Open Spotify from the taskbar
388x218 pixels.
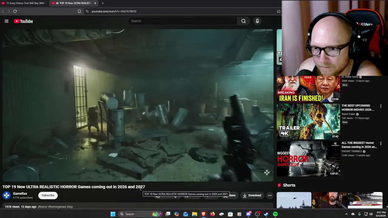point(275,214)
